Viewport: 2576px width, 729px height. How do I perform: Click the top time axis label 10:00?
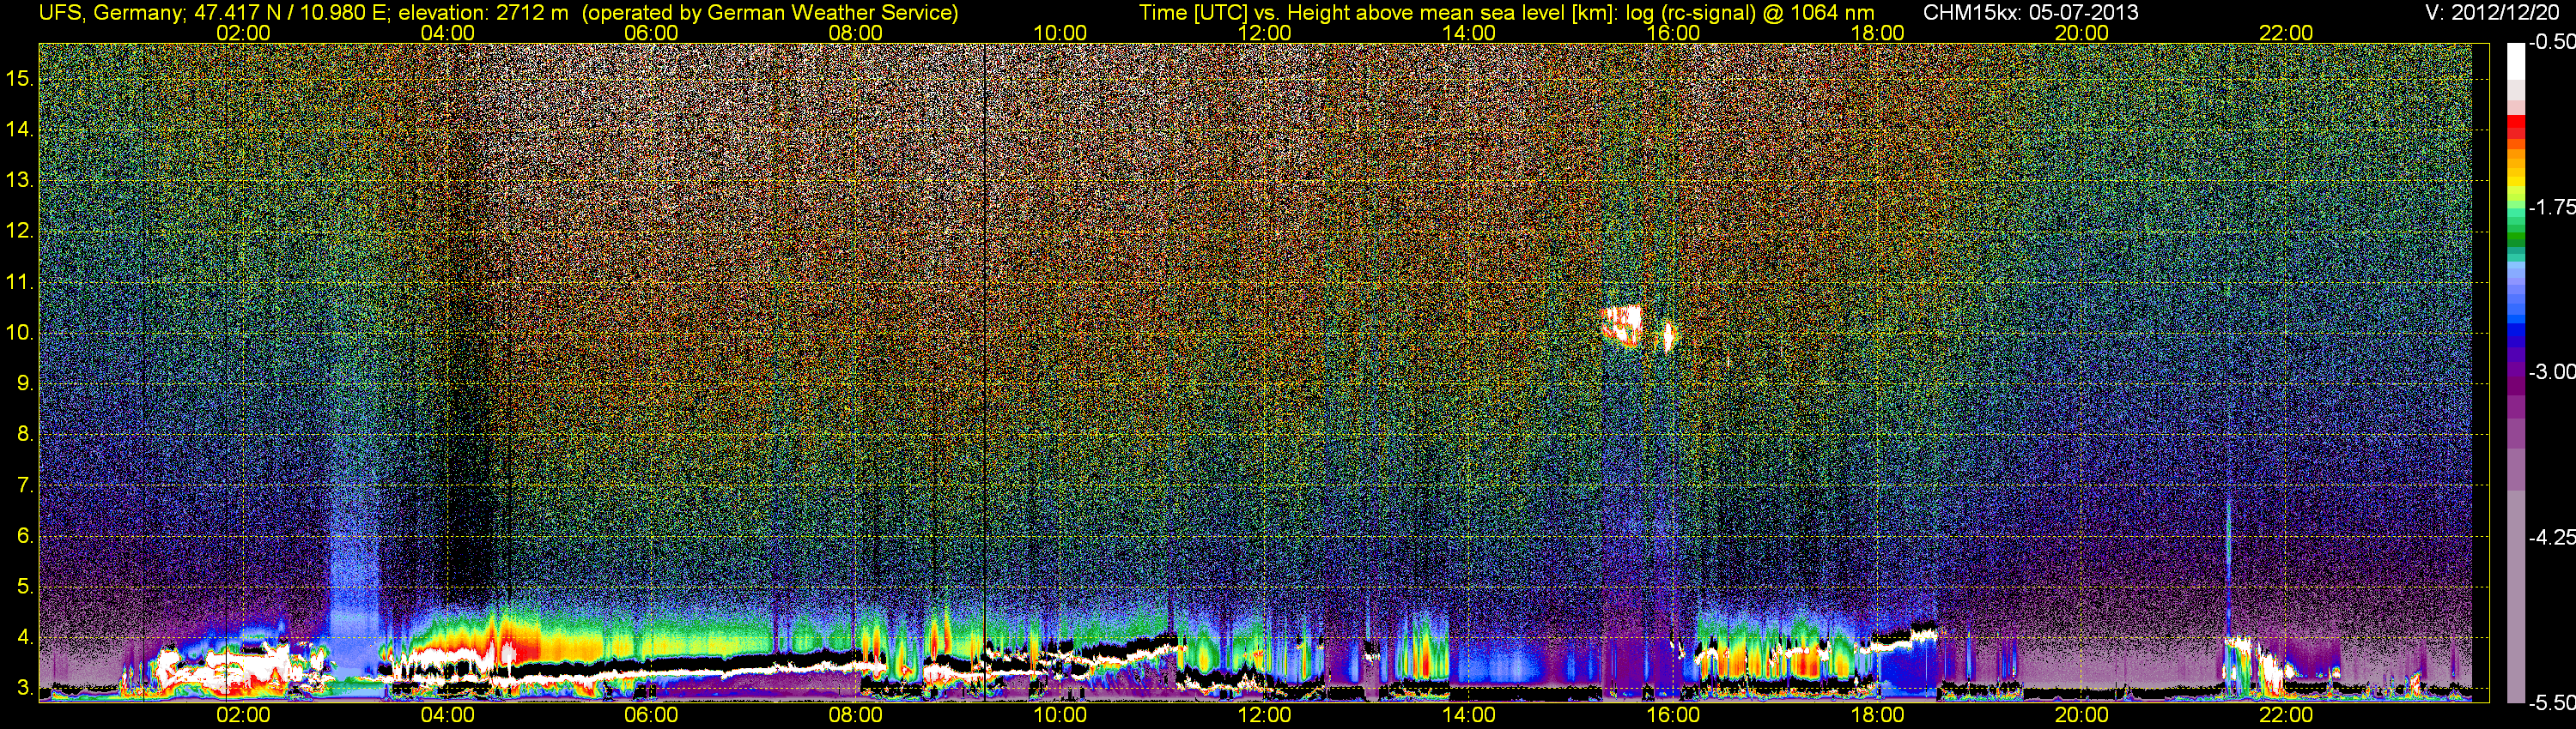point(1060,33)
